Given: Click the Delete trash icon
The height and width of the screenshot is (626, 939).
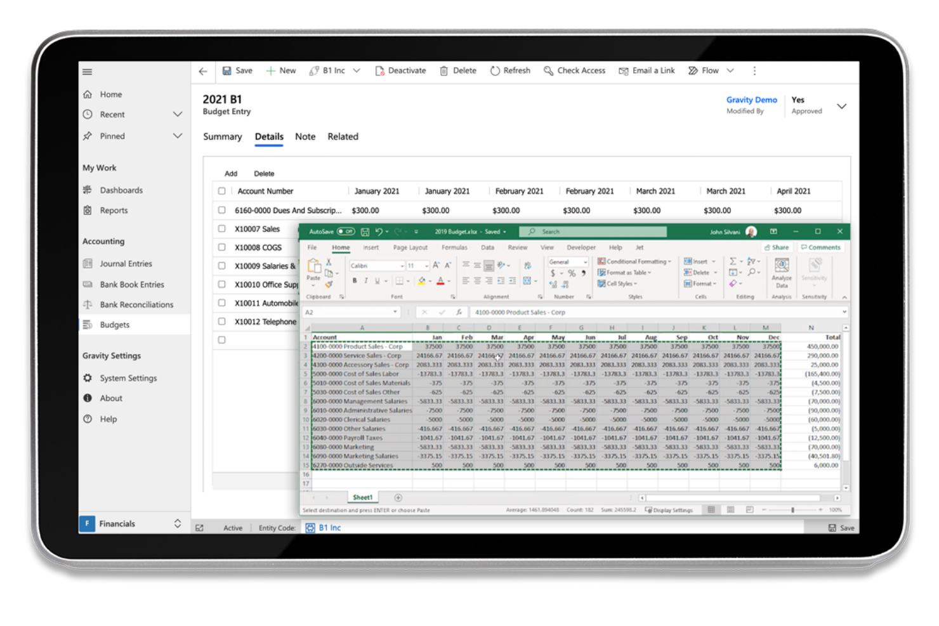Looking at the screenshot, I should point(444,71).
